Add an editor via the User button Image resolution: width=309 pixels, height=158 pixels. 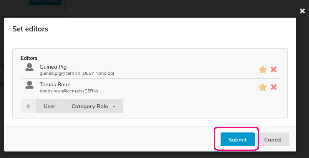point(50,106)
